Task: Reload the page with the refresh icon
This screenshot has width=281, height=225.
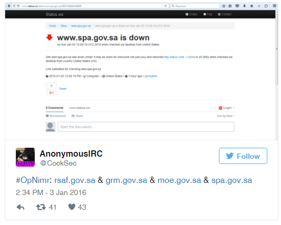Action: pyautogui.click(x=165, y=6)
